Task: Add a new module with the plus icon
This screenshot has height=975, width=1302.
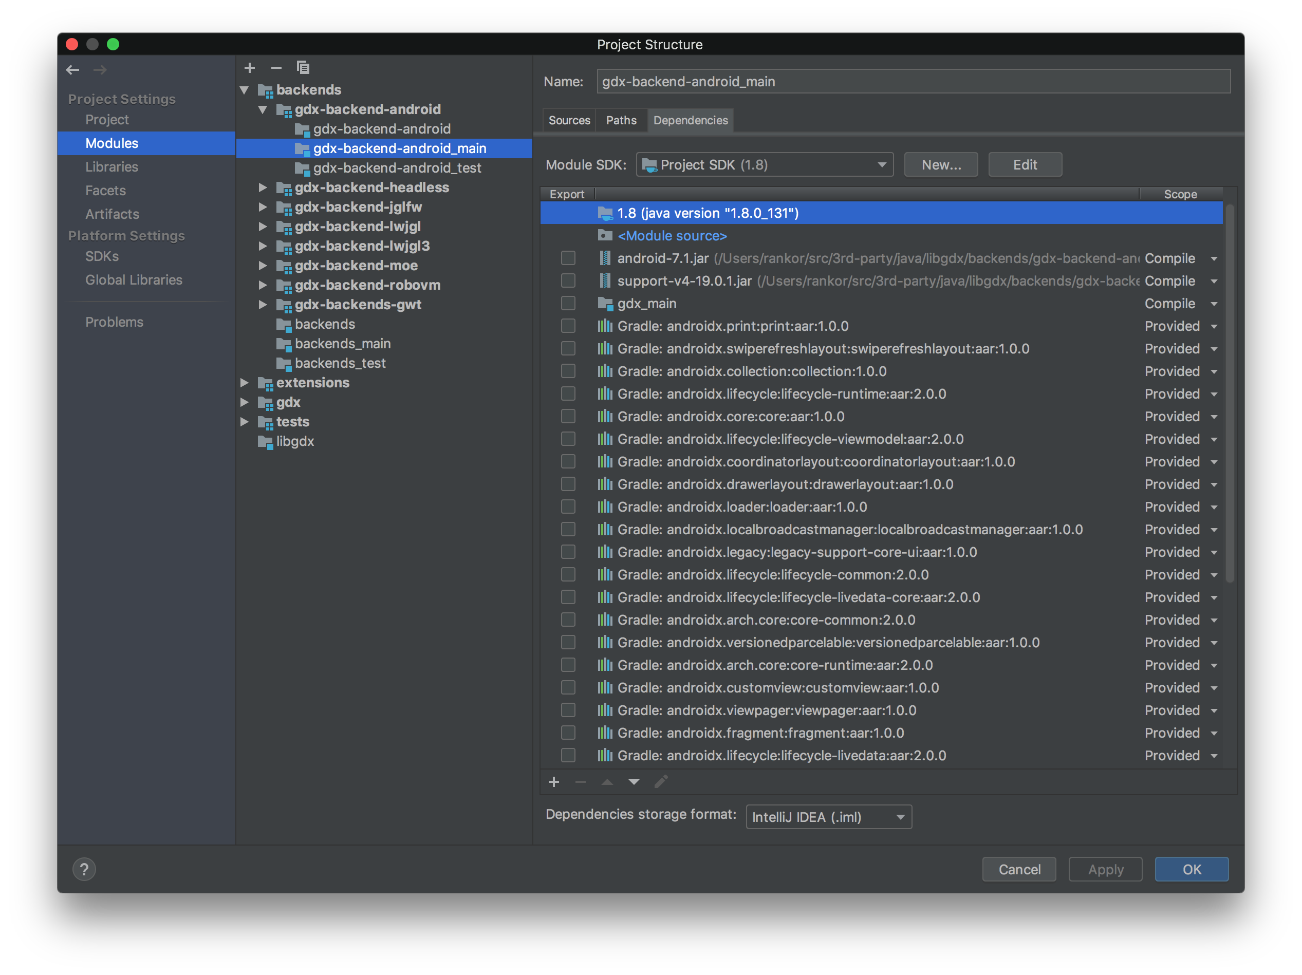Action: click(x=250, y=67)
